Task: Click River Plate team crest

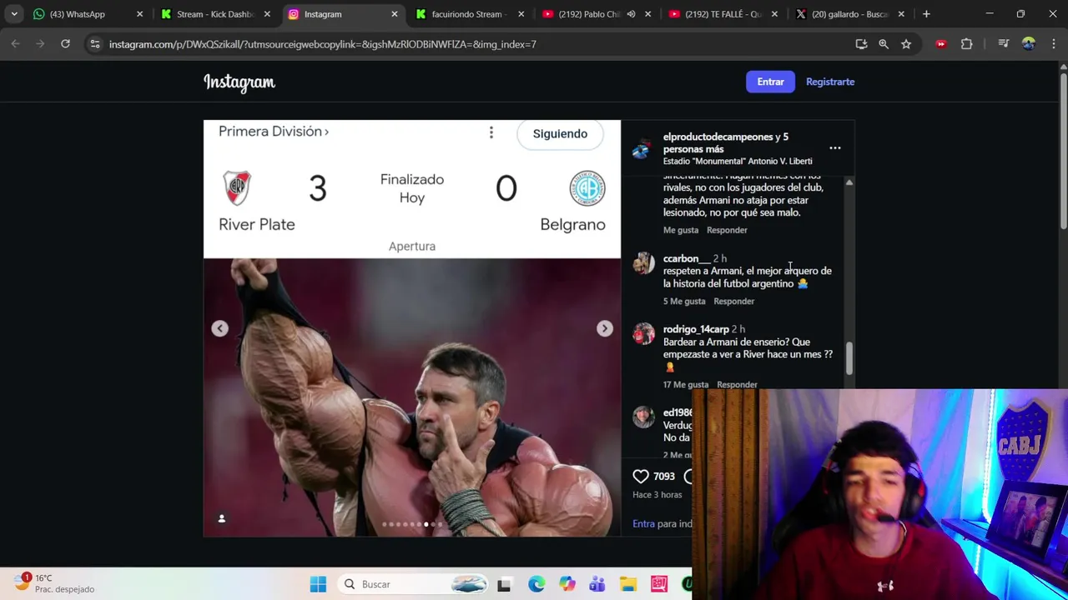Action: (x=237, y=188)
